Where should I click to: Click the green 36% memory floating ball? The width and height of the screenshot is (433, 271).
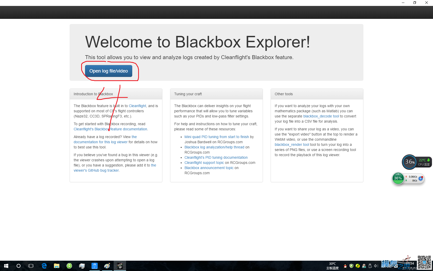[x=398, y=178]
